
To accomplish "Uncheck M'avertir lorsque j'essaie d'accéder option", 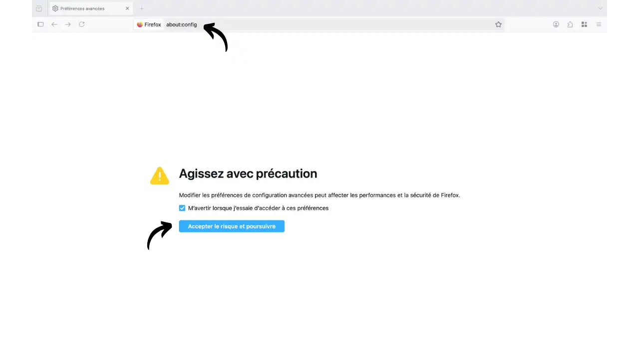I will click(x=182, y=208).
